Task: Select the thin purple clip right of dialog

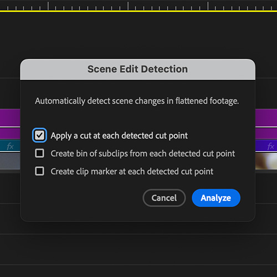Action: point(266,134)
